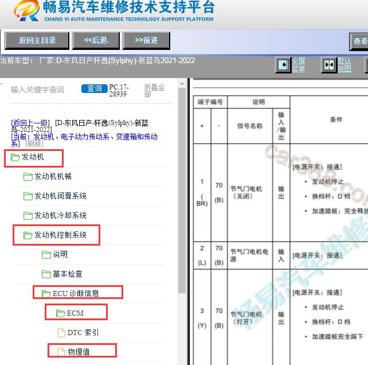Select the ECM tree label
368x365 pixels.
pos(75,313)
